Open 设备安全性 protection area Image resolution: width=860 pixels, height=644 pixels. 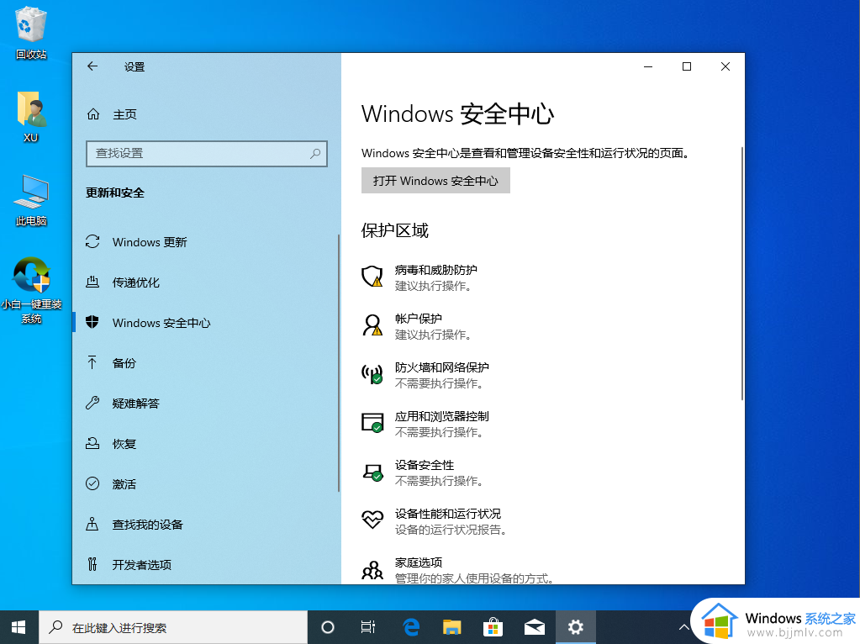tap(423, 472)
